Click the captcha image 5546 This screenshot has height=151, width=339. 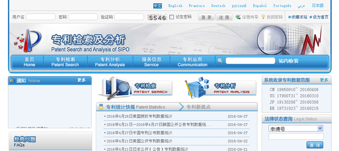[x=157, y=17]
